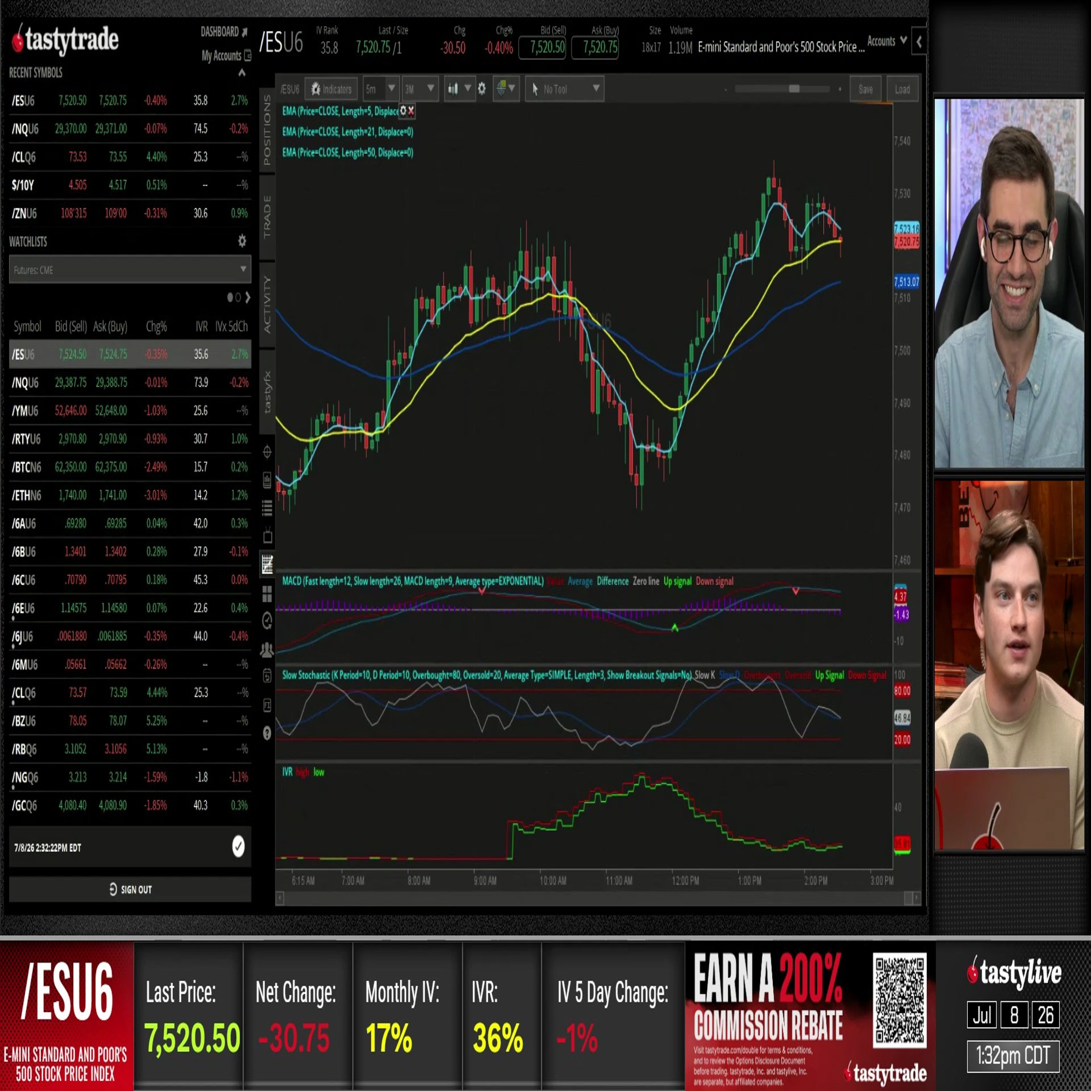Sort watchlist by Chg% column header
Screen dimensions: 1091x1091
tap(156, 327)
